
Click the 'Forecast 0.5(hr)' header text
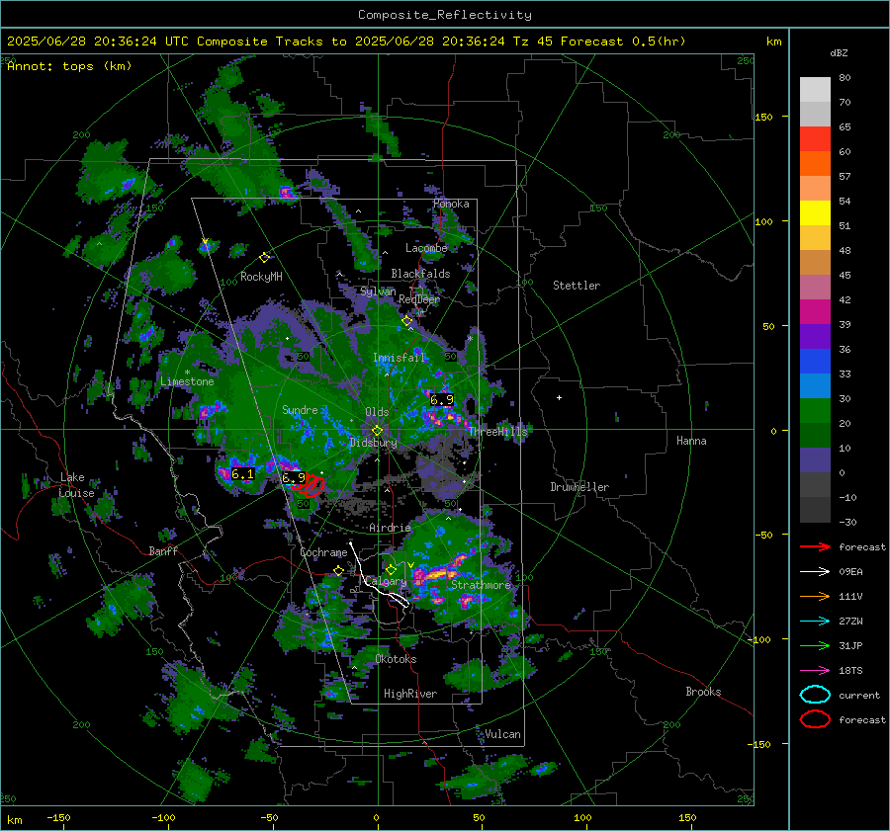pyautogui.click(x=623, y=42)
